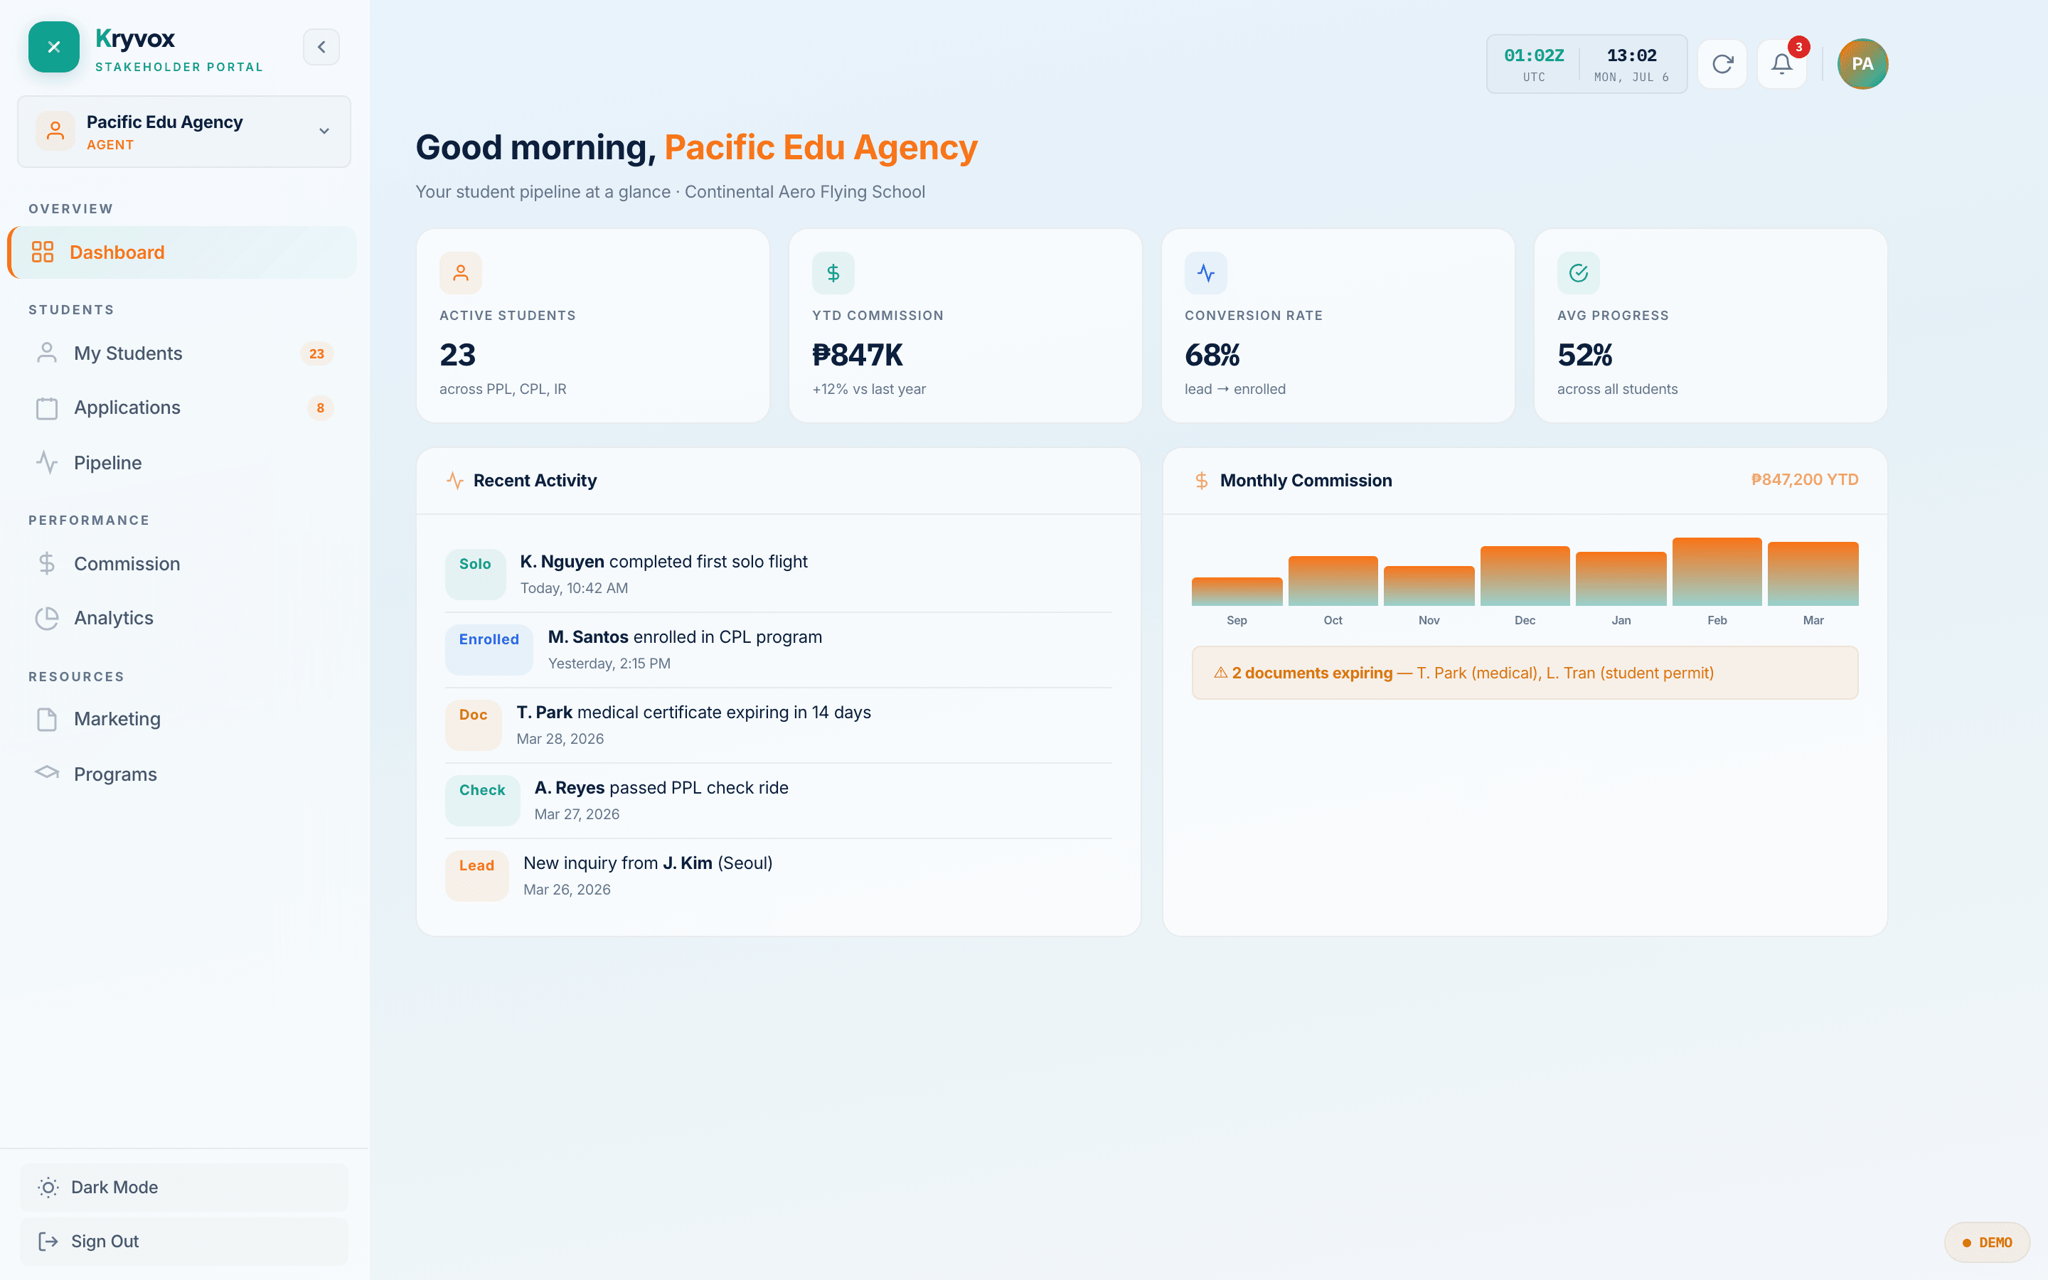2048x1280 pixels.
Task: Refresh the dashboard data
Action: [1722, 64]
